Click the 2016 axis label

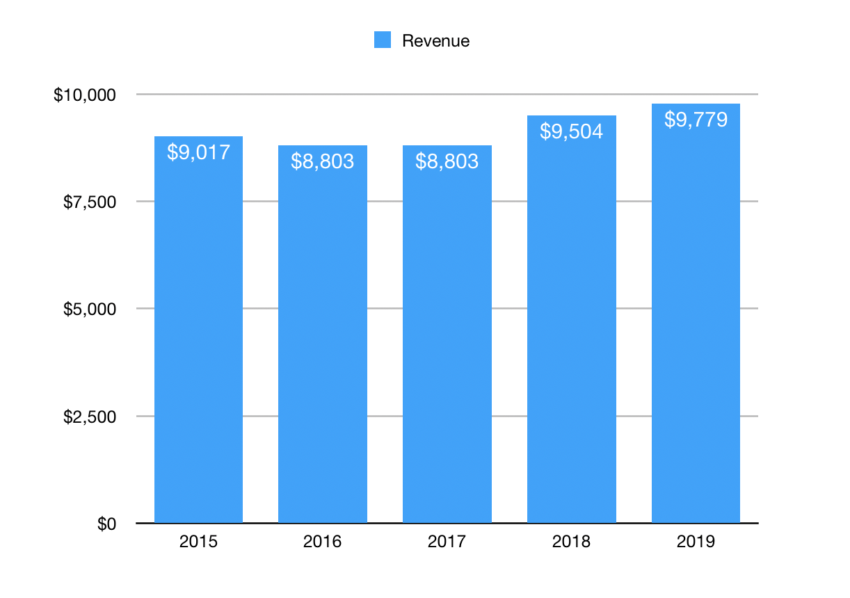(x=323, y=542)
